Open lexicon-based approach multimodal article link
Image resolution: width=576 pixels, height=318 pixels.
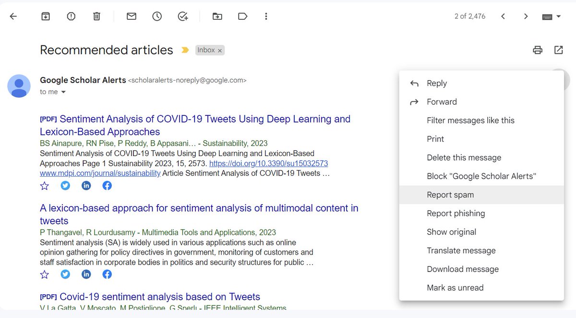(x=199, y=214)
